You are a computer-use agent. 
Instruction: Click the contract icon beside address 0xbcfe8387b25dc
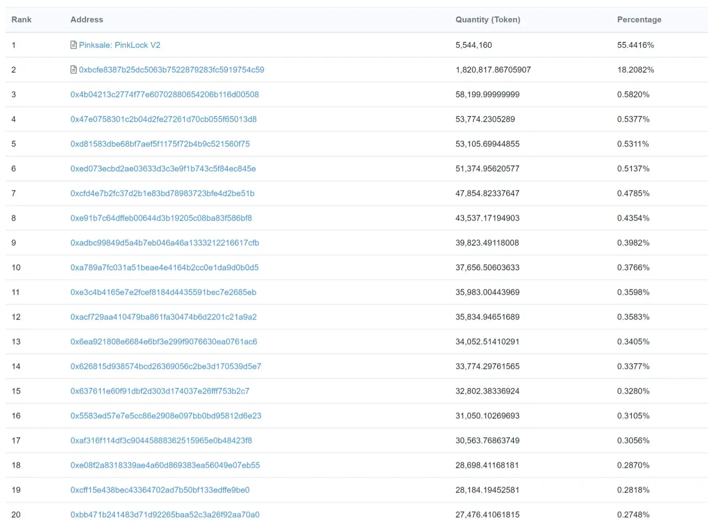point(74,70)
